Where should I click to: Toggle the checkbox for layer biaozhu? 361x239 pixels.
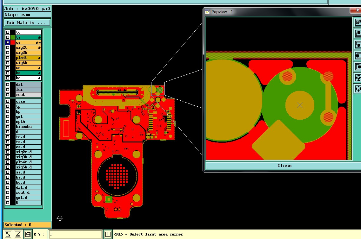pyautogui.click(x=8, y=127)
